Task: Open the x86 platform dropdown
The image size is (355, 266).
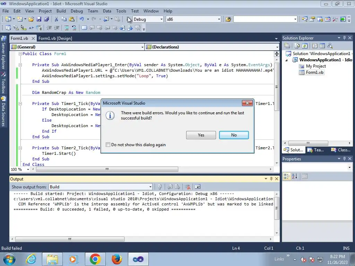Action: coord(219,19)
